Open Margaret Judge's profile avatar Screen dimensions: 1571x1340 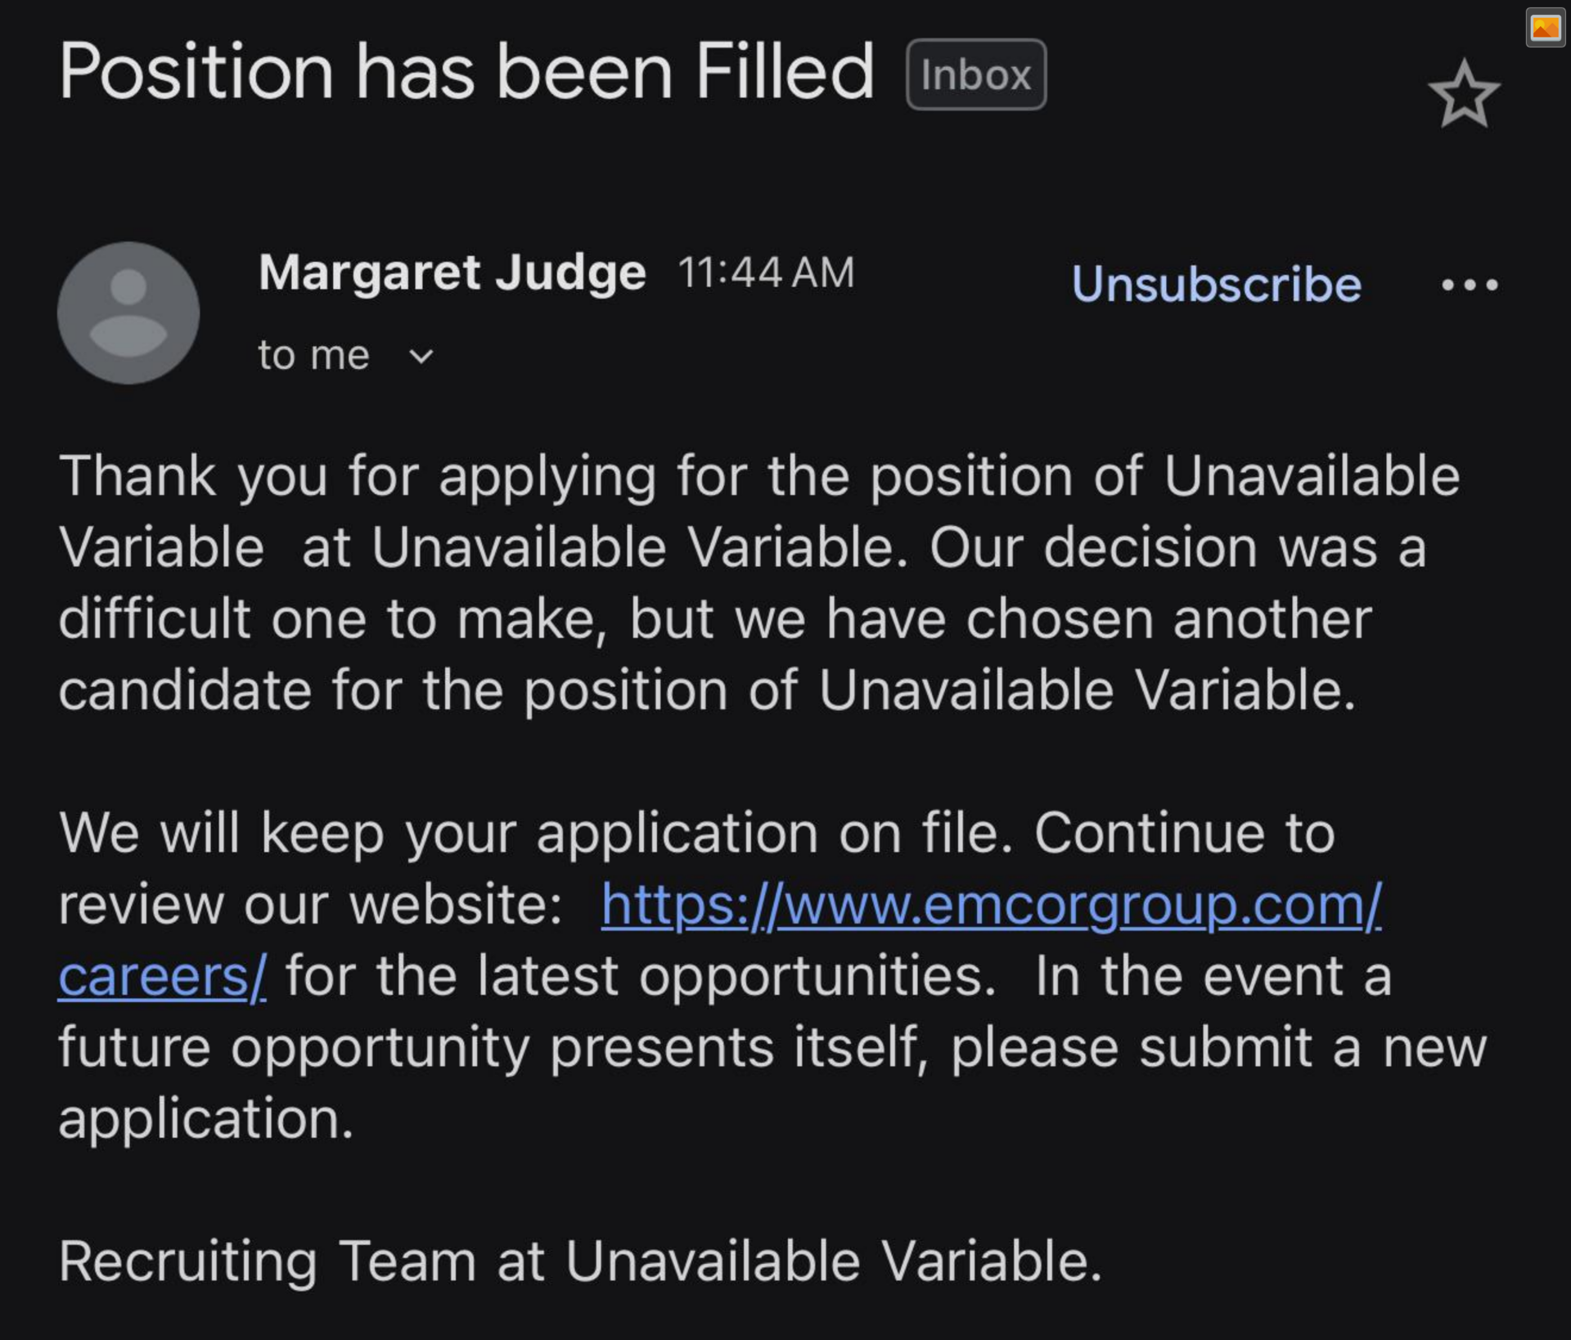click(x=128, y=313)
